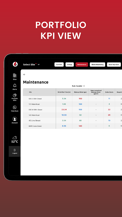The height and width of the screenshot is (217, 122).
Task: Click the flame app logo
Action: [x=15, y=64]
